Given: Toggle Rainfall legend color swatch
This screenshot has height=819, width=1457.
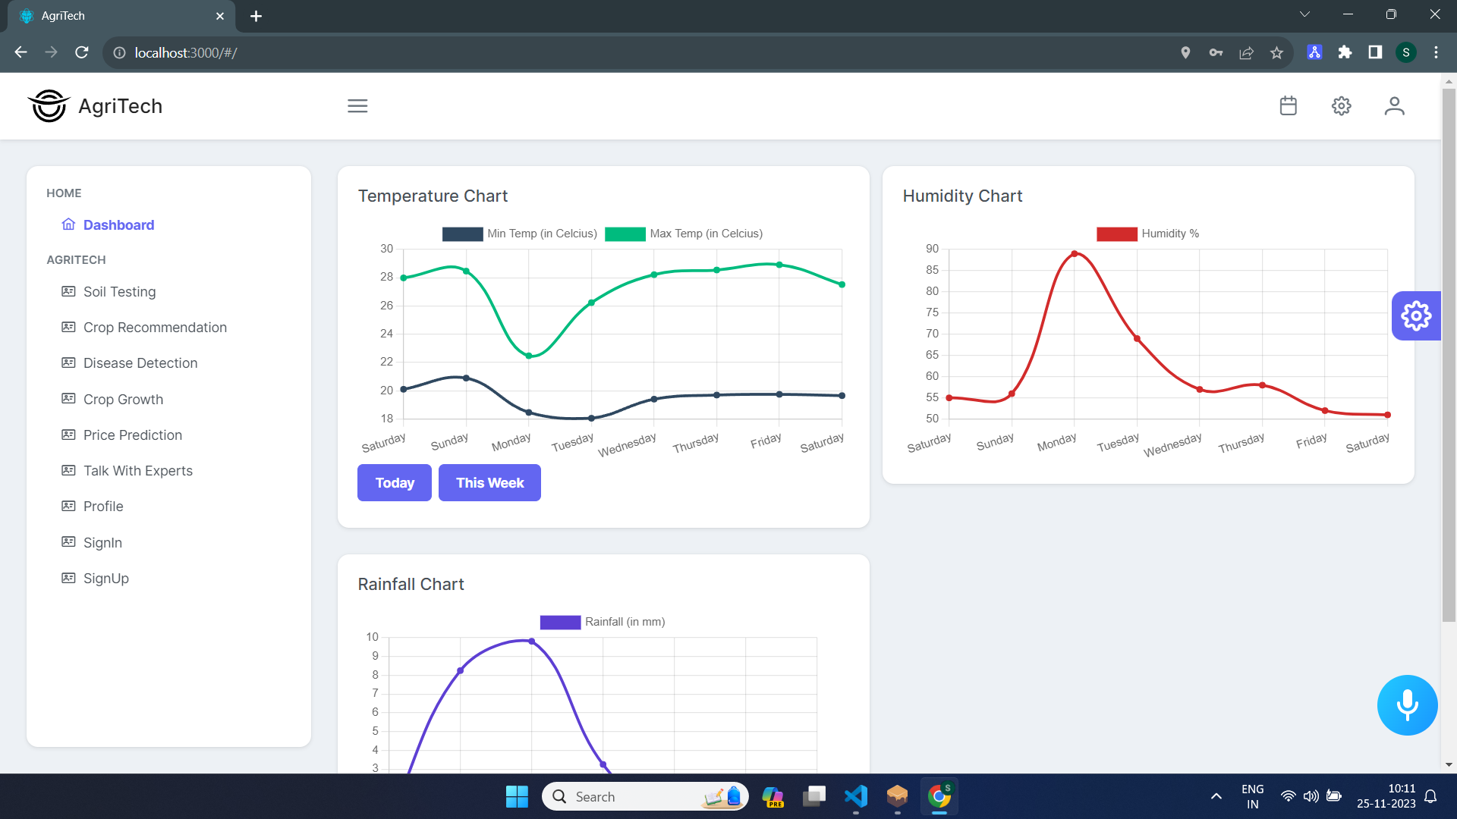Looking at the screenshot, I should (x=560, y=623).
